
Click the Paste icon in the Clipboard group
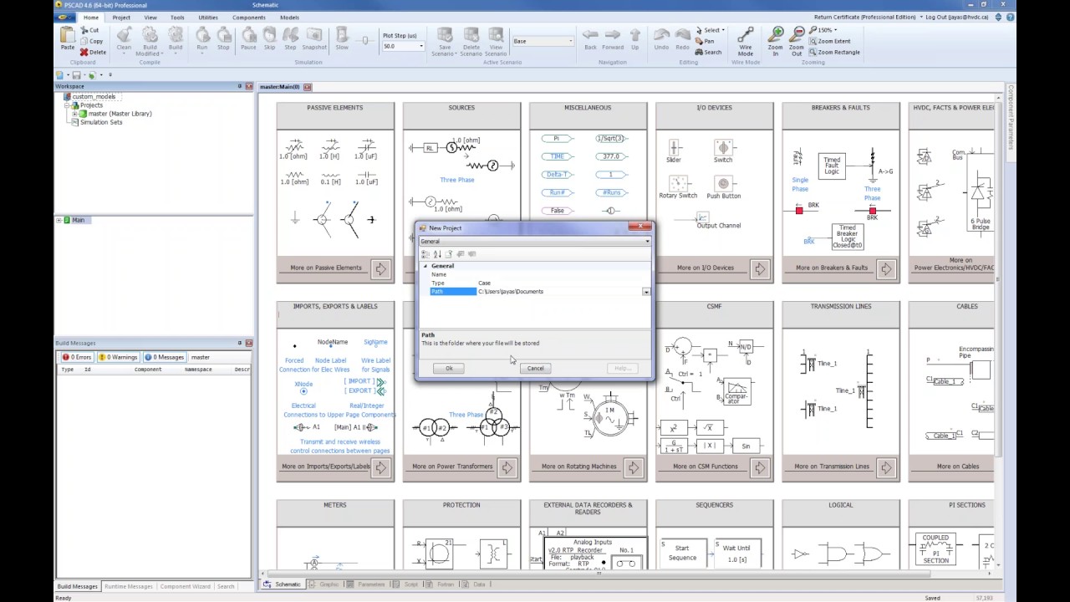(x=68, y=35)
